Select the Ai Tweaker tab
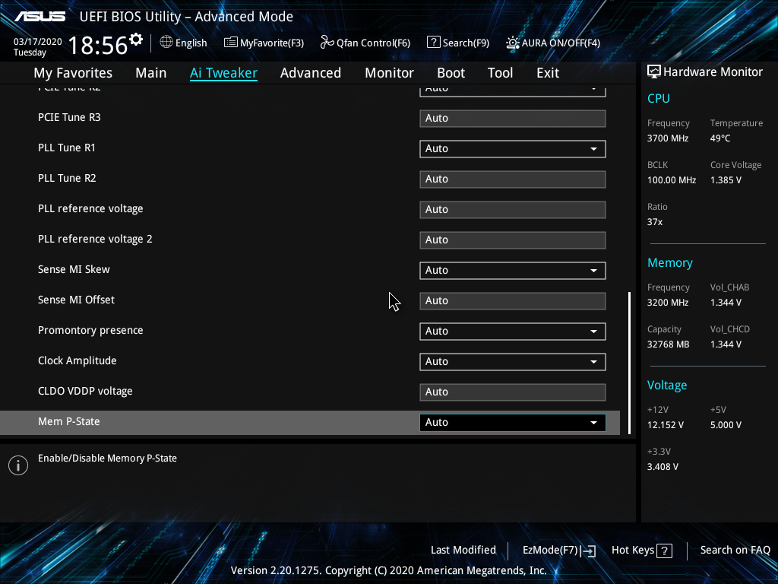778x584 pixels. coord(223,73)
